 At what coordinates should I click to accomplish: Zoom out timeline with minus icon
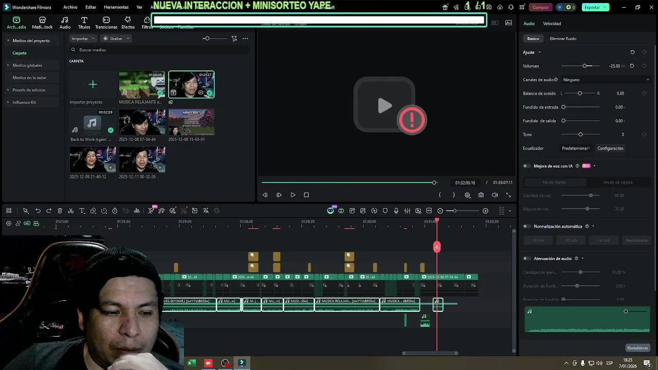click(x=440, y=211)
